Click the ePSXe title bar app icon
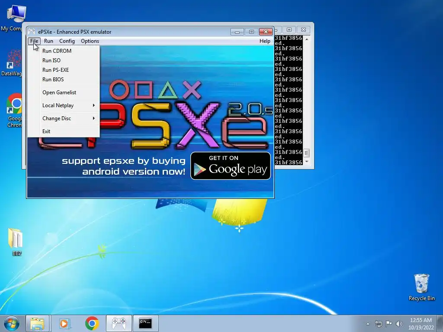Image resolution: width=443 pixels, height=332 pixels. coord(32,32)
